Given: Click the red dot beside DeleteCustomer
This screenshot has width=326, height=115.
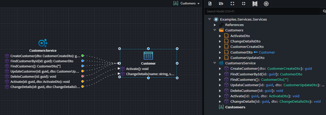Looking at the screenshot, I should click(x=83, y=76).
